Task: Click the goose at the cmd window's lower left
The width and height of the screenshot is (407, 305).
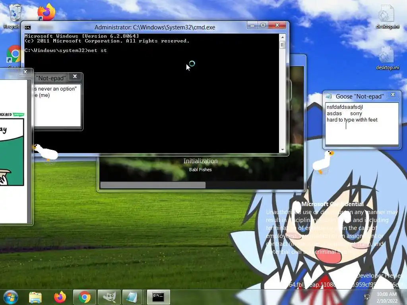Action: pos(46,152)
